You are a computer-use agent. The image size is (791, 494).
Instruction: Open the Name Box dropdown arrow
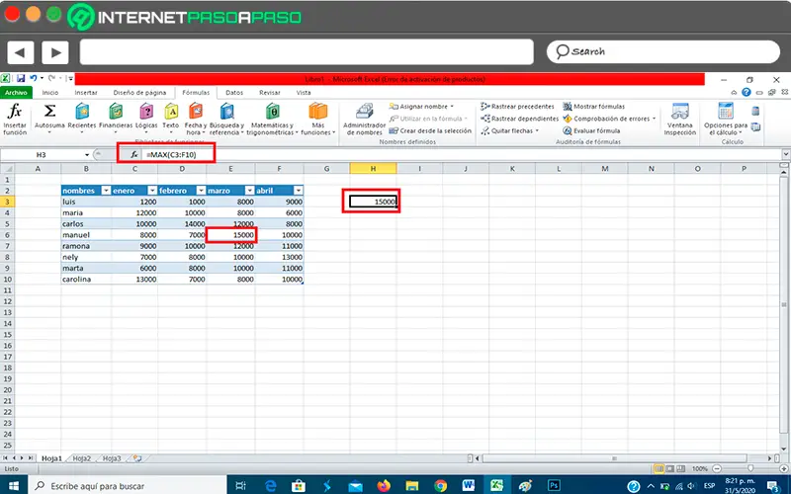coord(87,155)
